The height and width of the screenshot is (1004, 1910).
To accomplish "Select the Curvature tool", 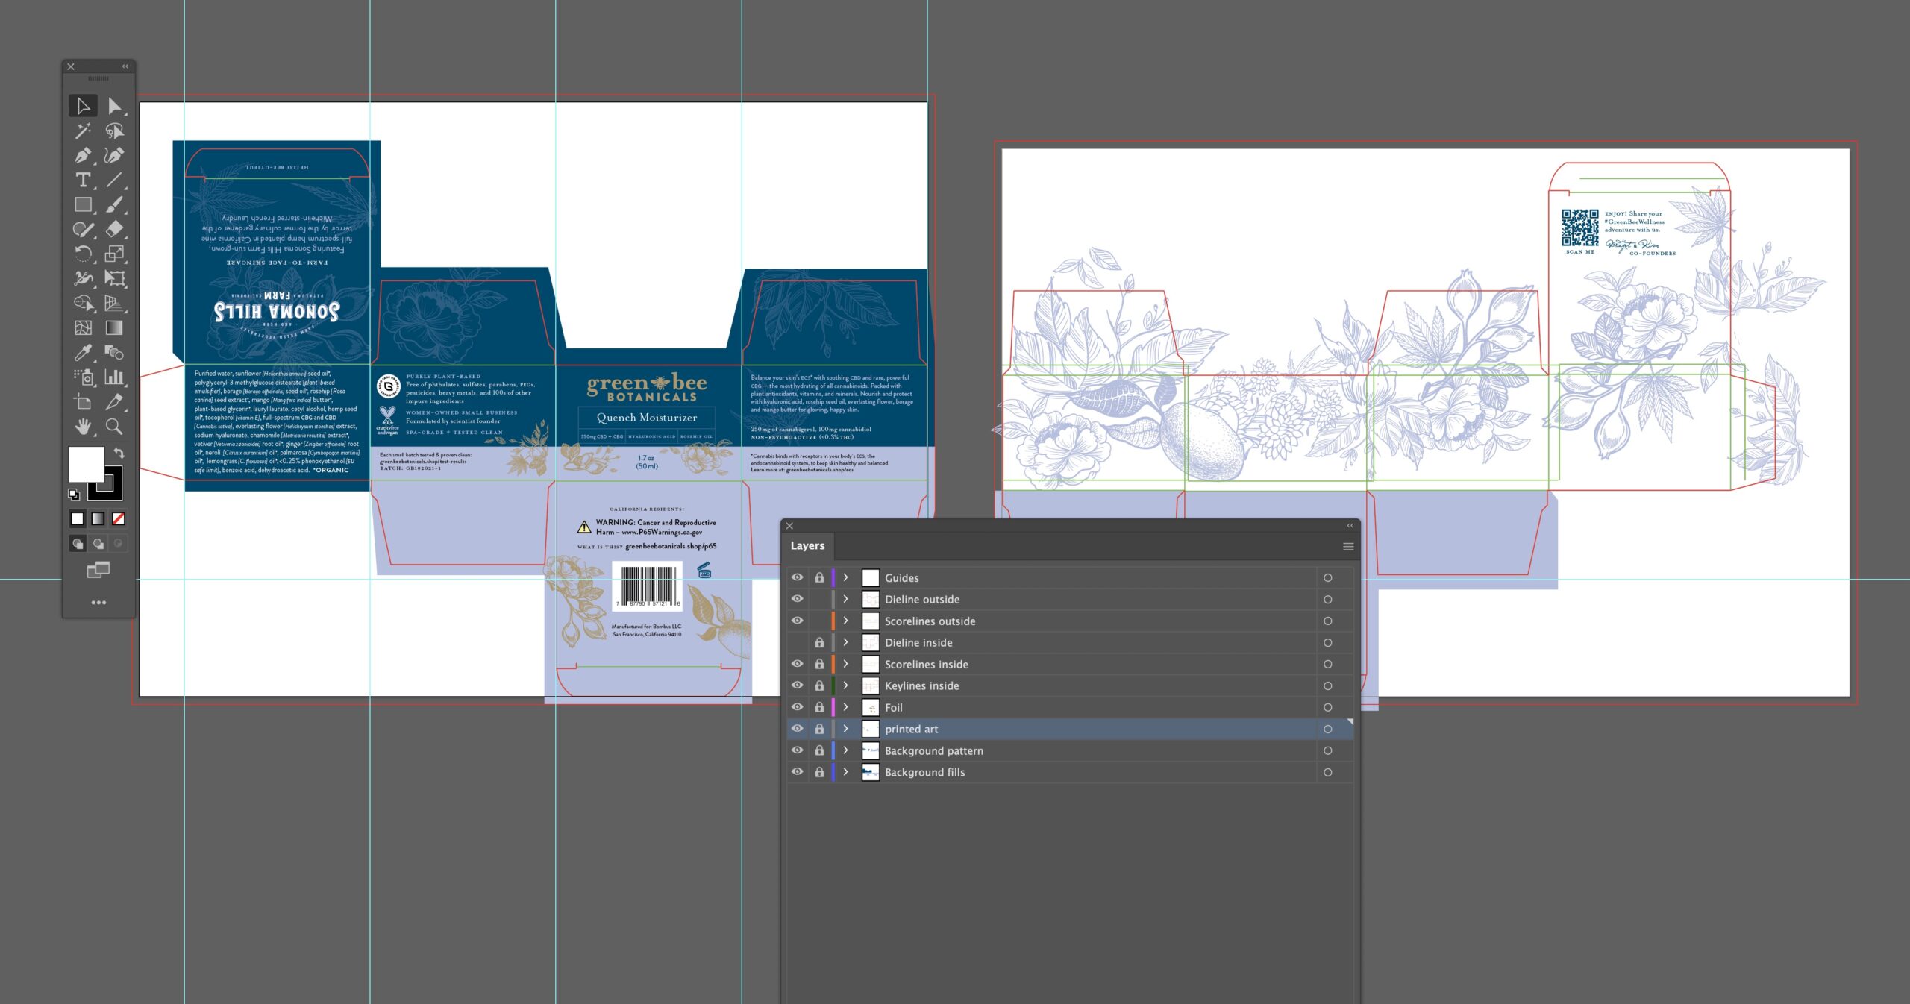I will [114, 155].
